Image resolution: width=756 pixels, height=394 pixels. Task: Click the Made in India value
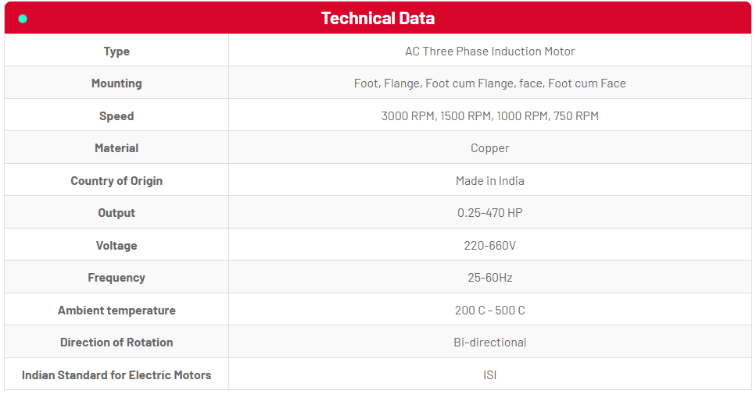(x=489, y=181)
